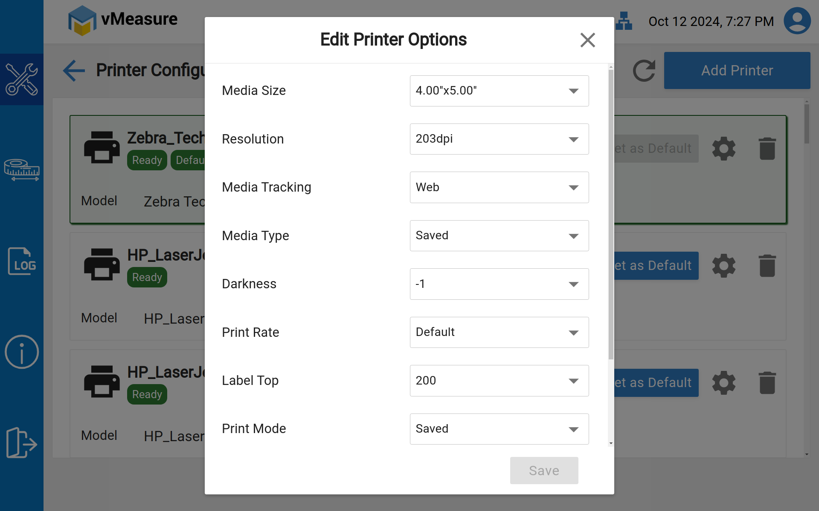Open the Resolution dropdown

coord(499,139)
